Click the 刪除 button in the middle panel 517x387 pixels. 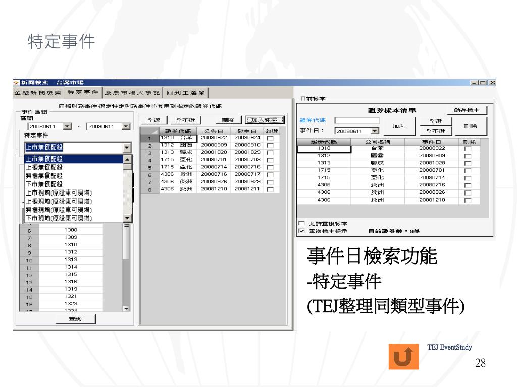coord(228,120)
